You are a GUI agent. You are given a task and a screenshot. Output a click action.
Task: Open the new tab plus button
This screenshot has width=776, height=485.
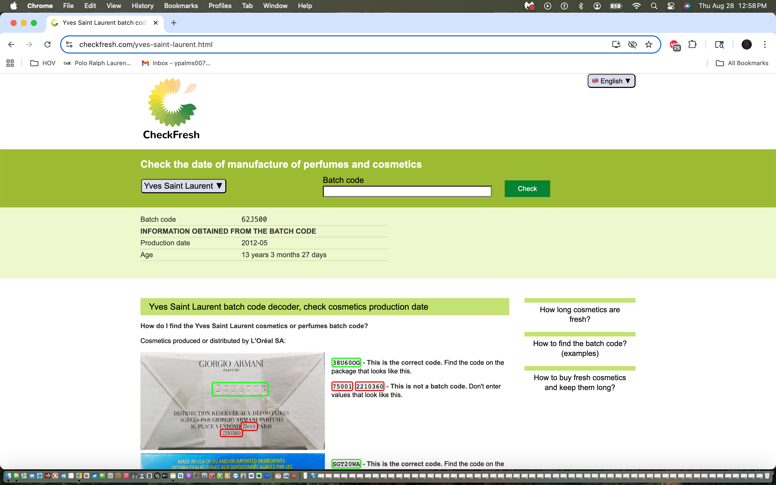click(x=174, y=23)
